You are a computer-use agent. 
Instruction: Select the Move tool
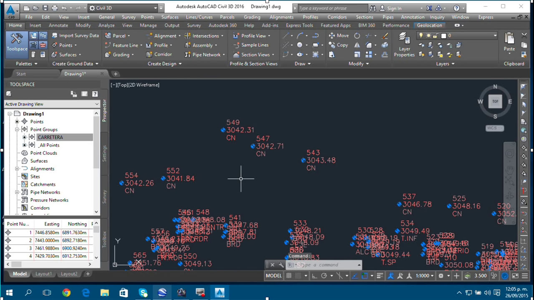coord(339,36)
